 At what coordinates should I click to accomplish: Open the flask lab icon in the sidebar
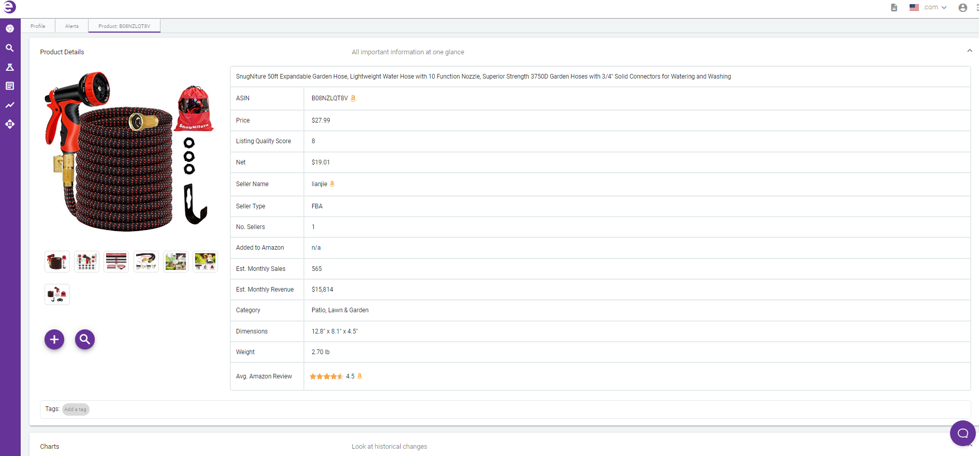[x=10, y=67]
